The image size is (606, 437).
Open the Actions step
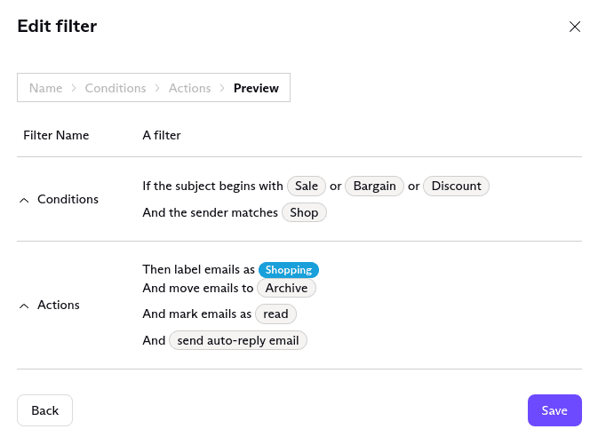click(190, 88)
